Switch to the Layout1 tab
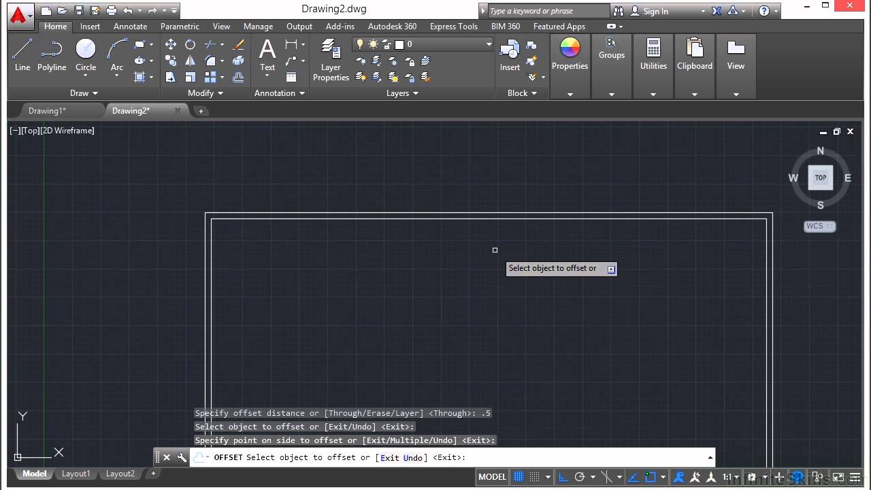 (76, 474)
